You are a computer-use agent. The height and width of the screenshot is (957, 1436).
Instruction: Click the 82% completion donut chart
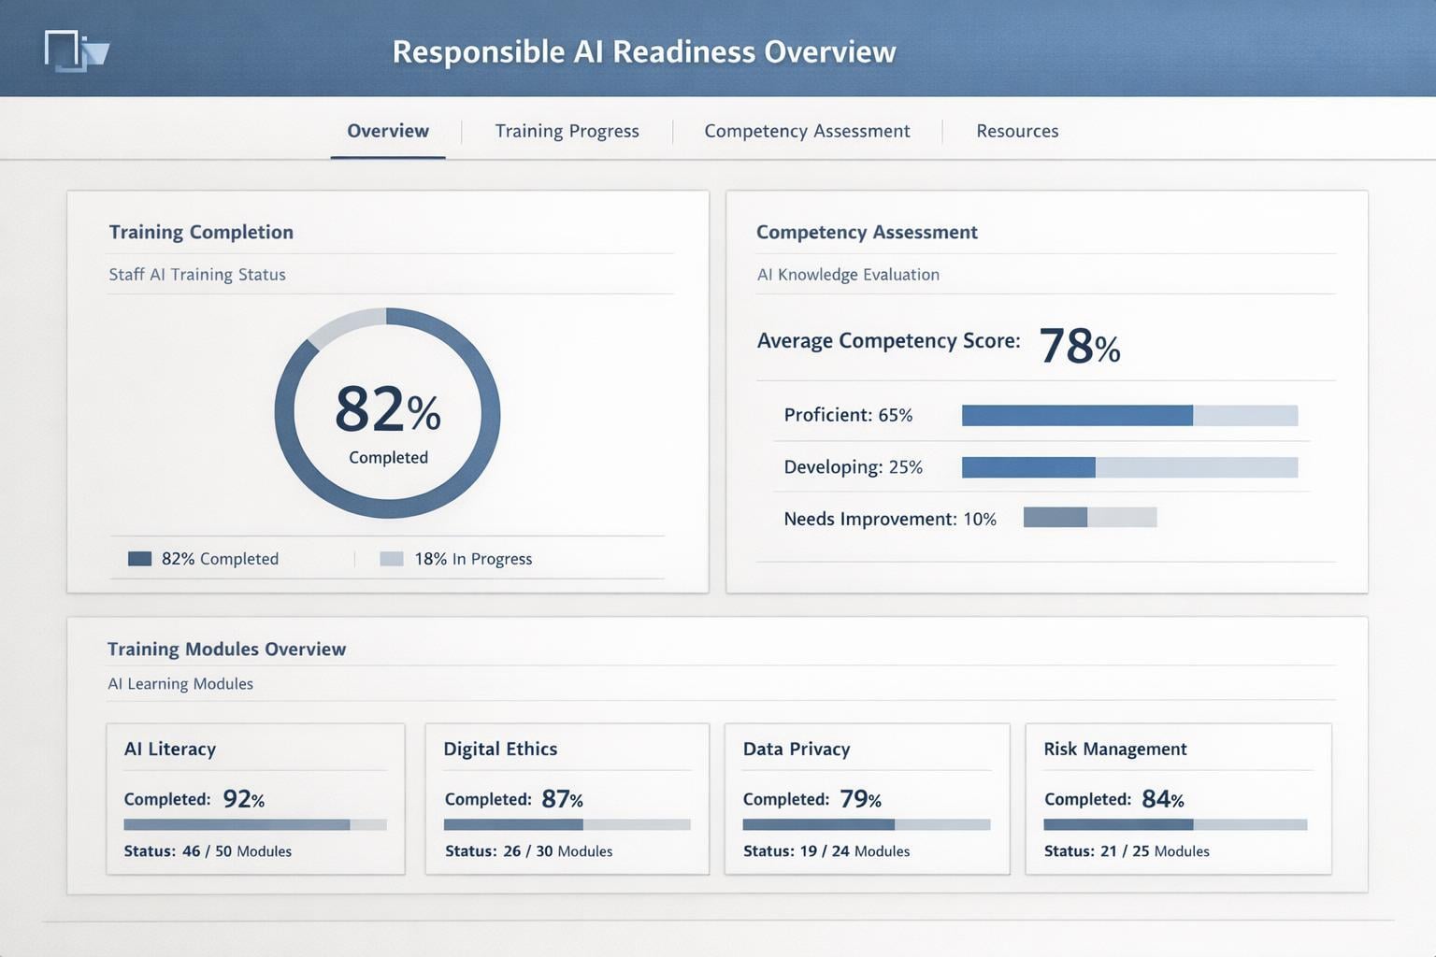pyautogui.click(x=387, y=413)
